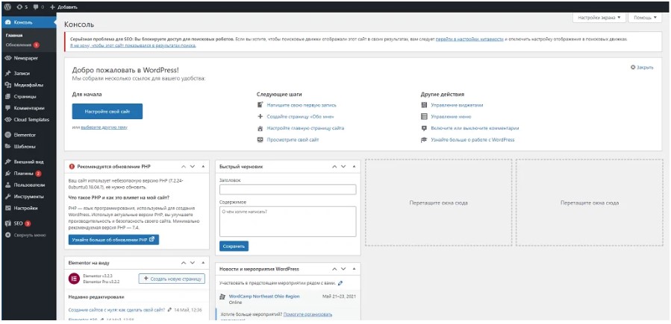
Task: Open the Newspaper theme menu
Action: point(28,57)
